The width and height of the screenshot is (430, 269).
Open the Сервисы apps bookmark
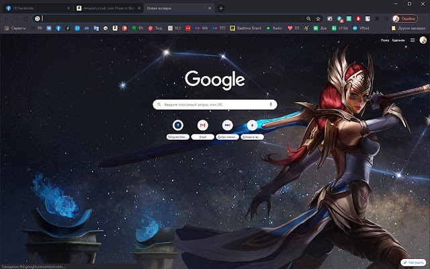pos(15,28)
